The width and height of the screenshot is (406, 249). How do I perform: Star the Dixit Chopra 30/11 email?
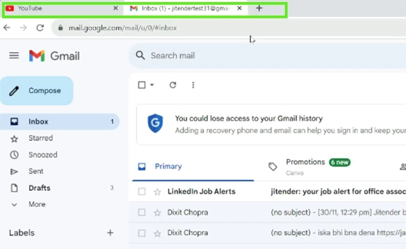coord(157,212)
